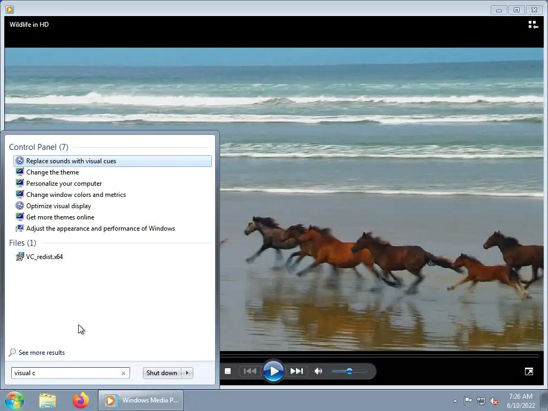Open Action Center flag icon
This screenshot has height=411, width=548.
point(468,401)
